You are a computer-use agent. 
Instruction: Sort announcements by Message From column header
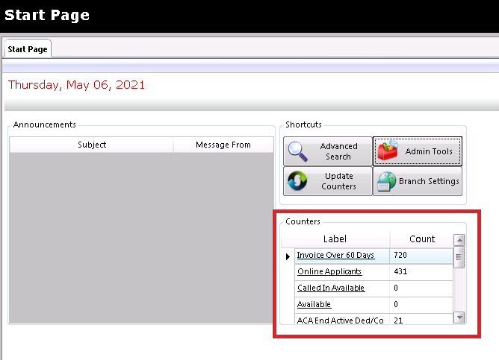223,145
